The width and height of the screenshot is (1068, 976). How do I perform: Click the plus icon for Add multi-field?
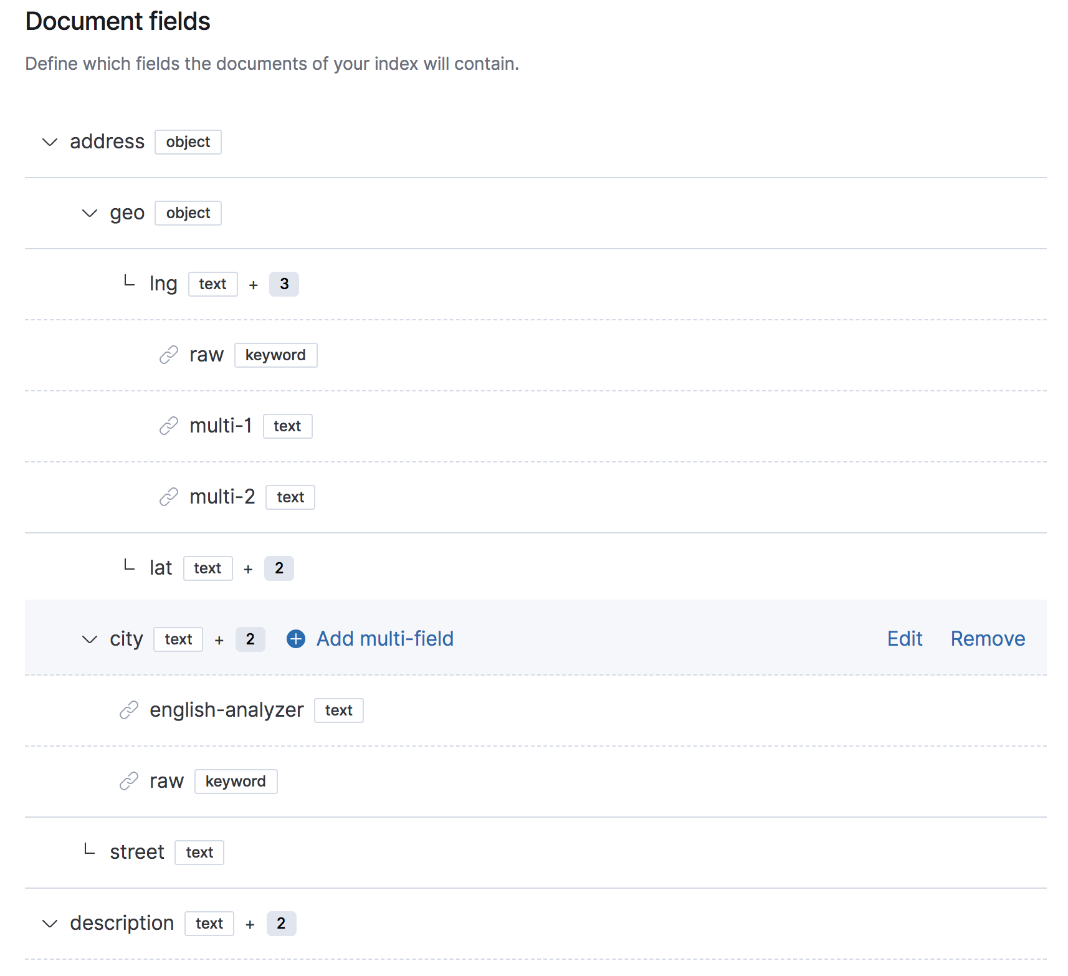(296, 639)
